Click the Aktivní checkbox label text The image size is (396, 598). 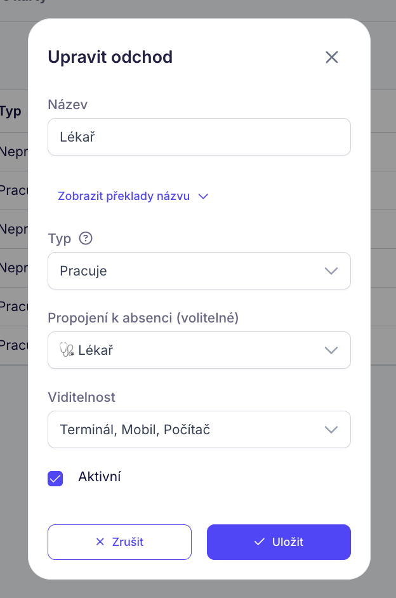coord(99,477)
